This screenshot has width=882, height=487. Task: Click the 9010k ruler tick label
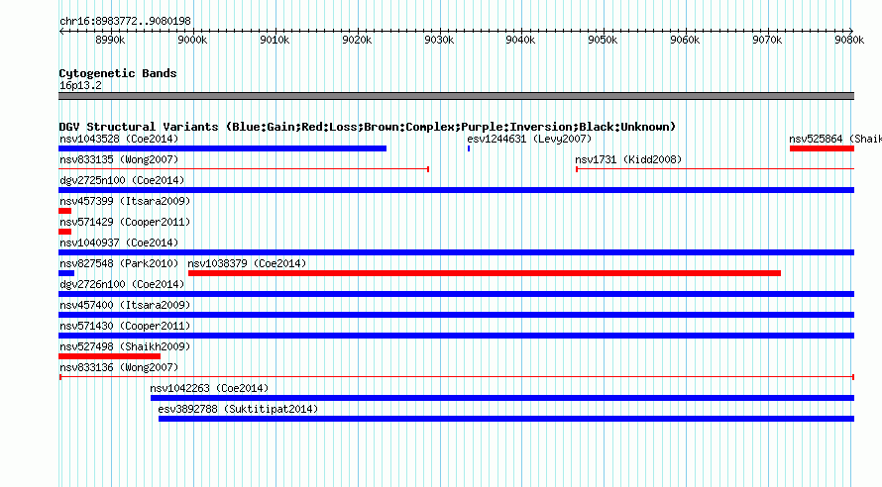275,40
